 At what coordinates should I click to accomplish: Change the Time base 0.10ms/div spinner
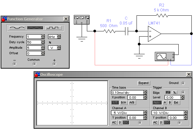pos(145,92)
